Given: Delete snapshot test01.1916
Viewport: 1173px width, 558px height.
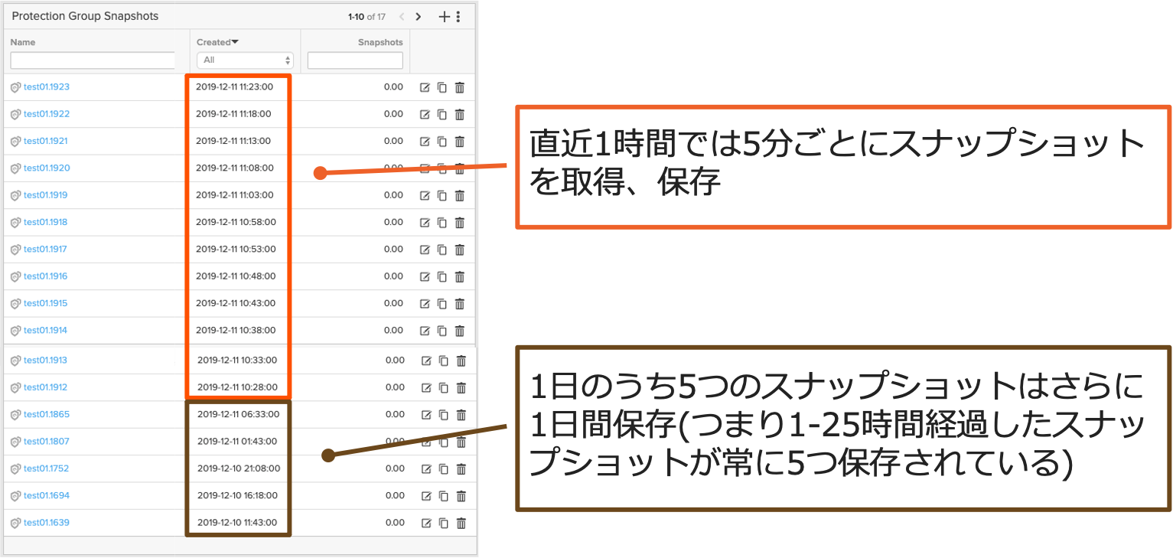Looking at the screenshot, I should click(460, 276).
